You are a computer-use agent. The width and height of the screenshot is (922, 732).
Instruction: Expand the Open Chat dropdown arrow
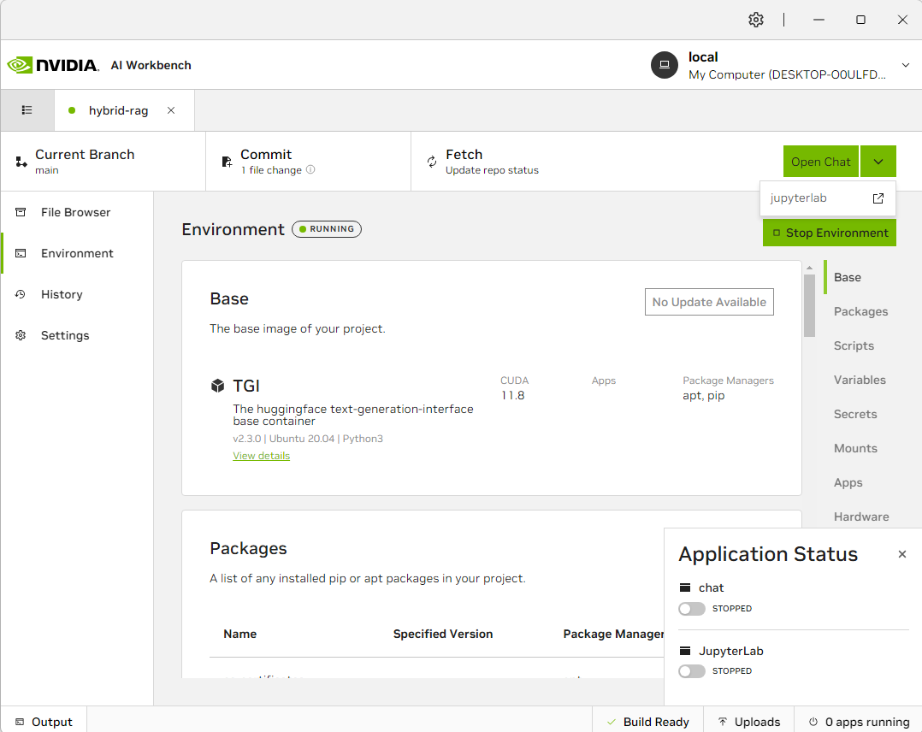point(878,162)
